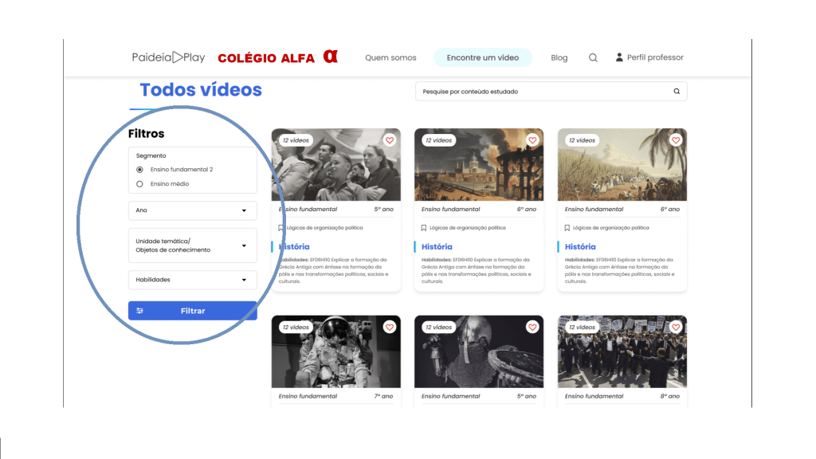Click the Perfil professor user icon
Viewport: 816px width, 459px height.
(619, 57)
